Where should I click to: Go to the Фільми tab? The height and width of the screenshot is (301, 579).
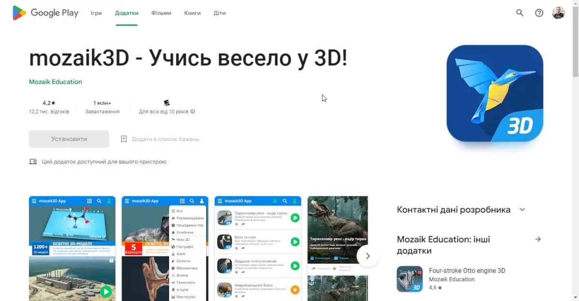tap(161, 13)
